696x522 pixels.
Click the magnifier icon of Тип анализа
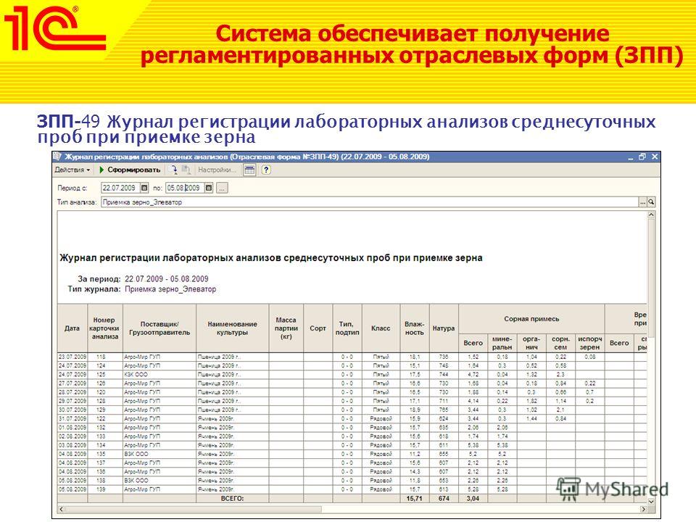[651, 202]
